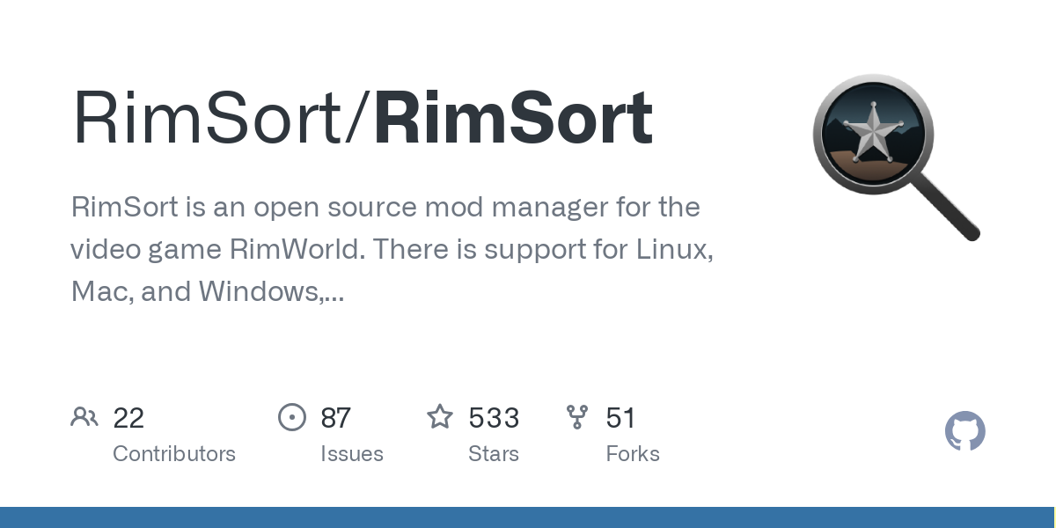This screenshot has height=528, width=1056.
Task: Click the contributor count 22
Action: click(128, 418)
